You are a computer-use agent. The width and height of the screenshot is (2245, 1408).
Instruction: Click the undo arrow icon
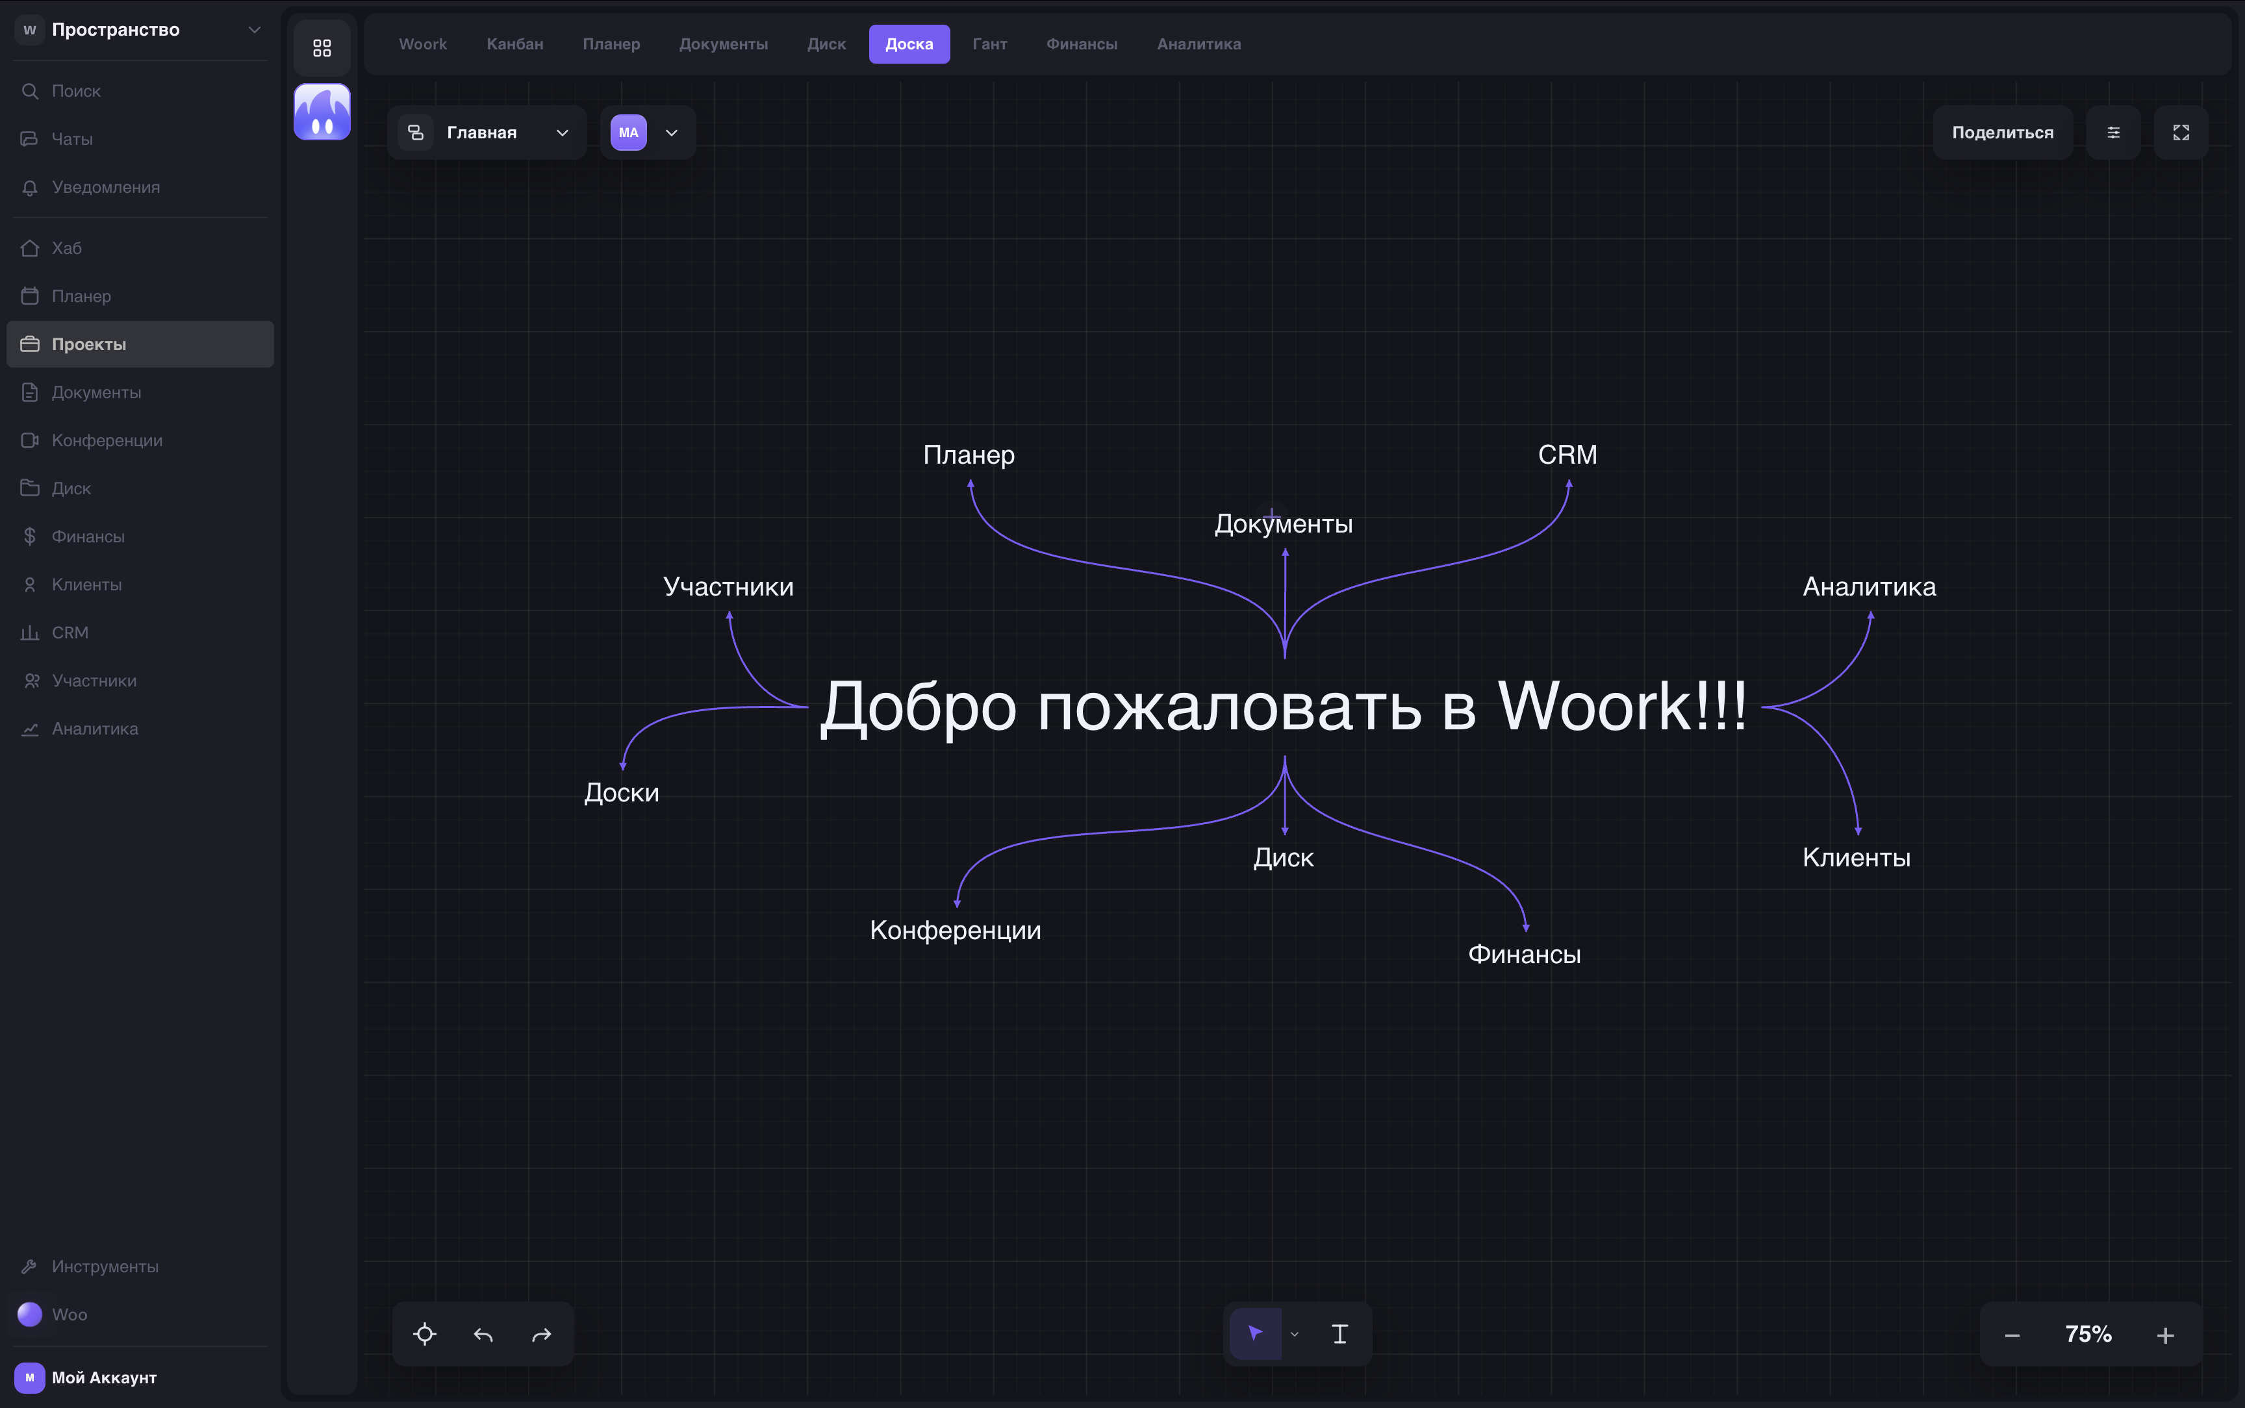tap(483, 1333)
